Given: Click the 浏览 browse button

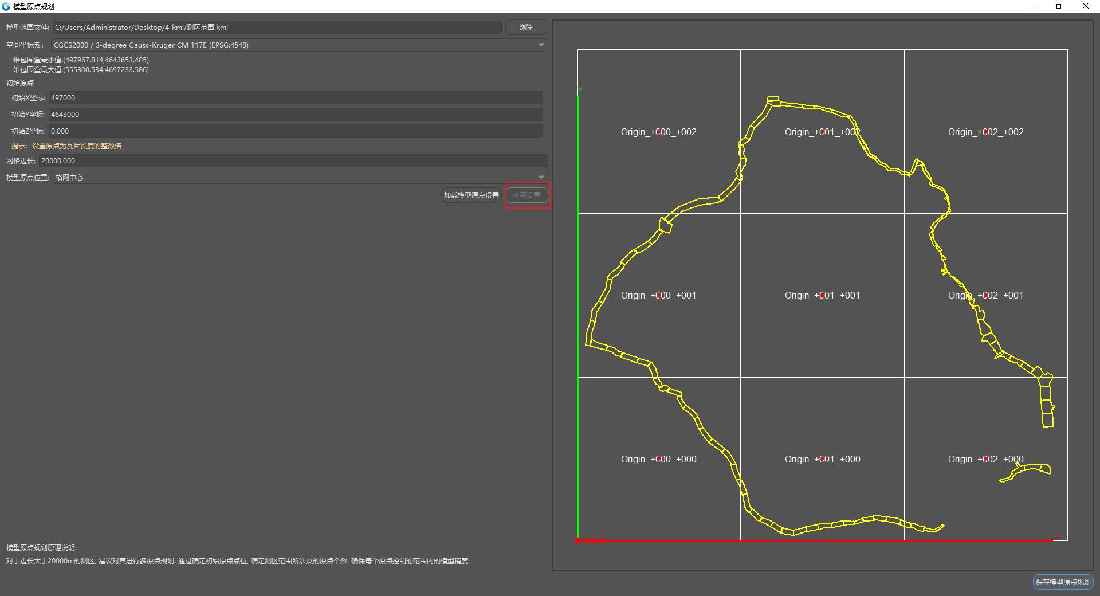Looking at the screenshot, I should 527,28.
